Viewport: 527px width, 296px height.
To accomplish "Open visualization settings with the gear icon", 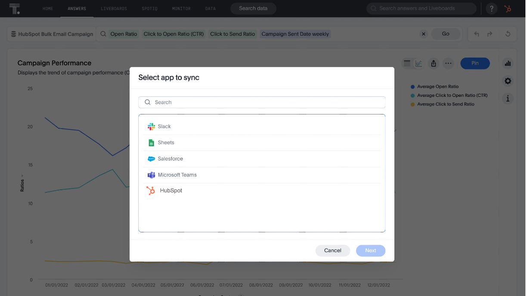I will click(508, 81).
